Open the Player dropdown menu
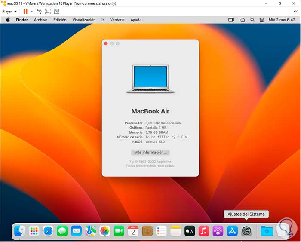The height and width of the screenshot is (242, 301). click(9, 12)
